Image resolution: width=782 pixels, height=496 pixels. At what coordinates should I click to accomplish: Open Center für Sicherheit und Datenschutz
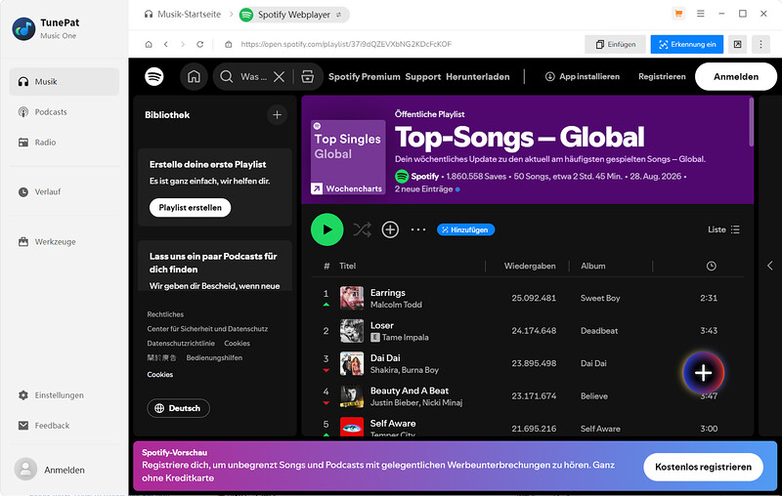(207, 329)
